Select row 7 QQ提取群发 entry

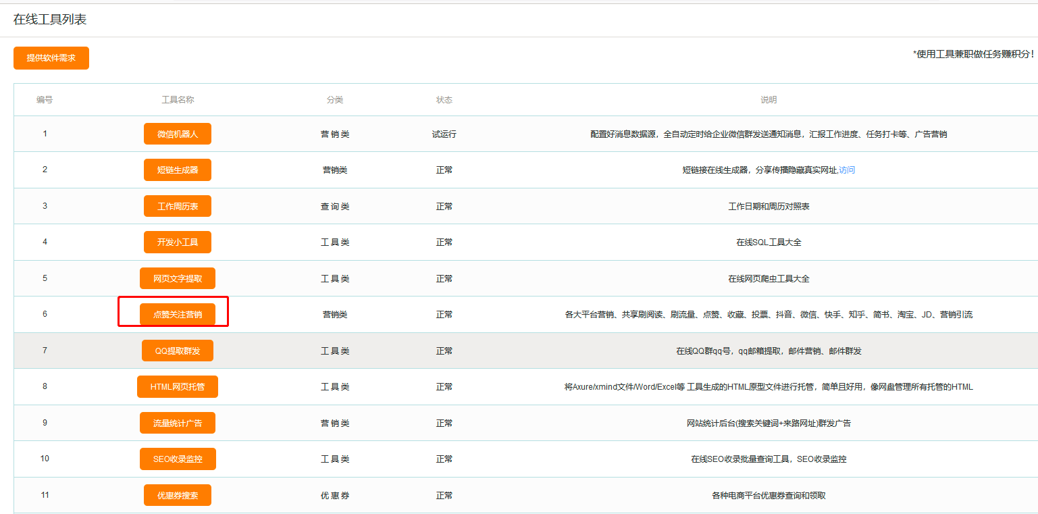click(x=177, y=350)
